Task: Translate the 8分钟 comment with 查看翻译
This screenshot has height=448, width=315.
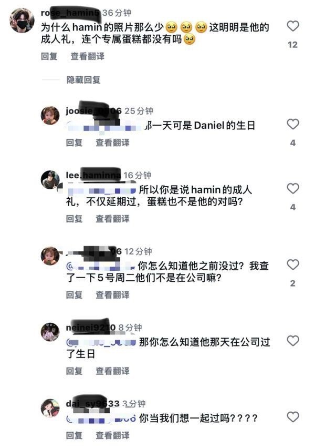Action: click(112, 371)
